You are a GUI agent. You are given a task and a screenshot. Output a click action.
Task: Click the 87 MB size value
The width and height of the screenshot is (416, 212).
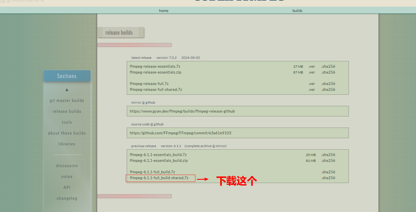click(298, 72)
